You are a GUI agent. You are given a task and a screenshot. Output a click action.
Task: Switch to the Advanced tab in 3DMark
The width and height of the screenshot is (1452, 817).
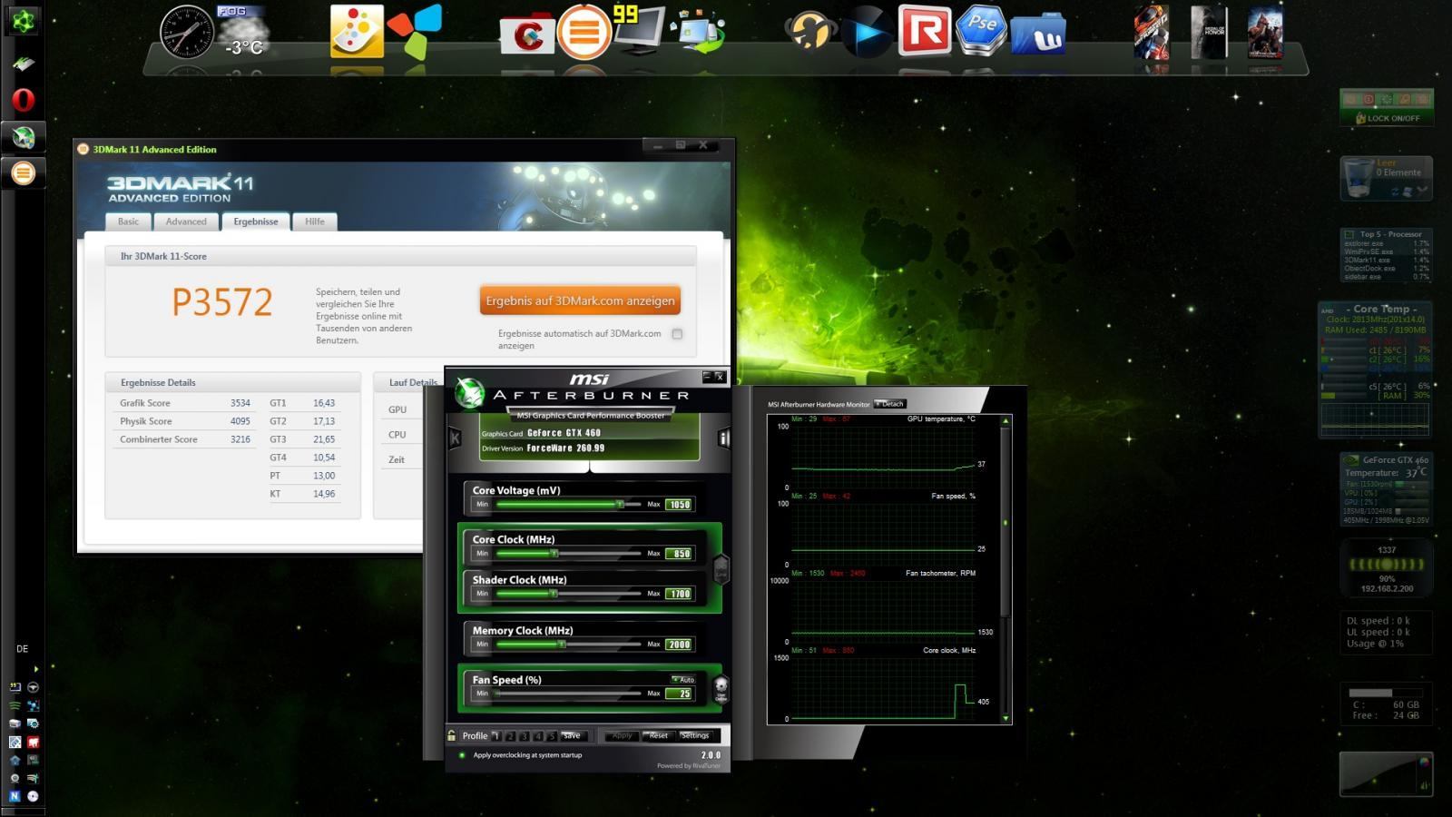click(186, 221)
